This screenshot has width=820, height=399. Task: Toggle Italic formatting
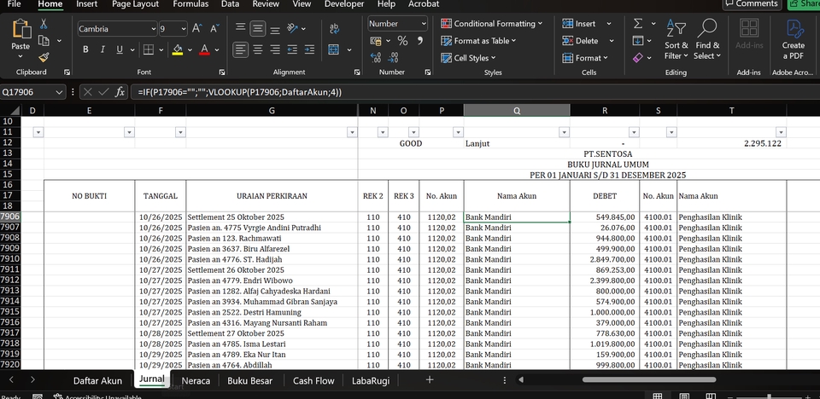pos(102,50)
